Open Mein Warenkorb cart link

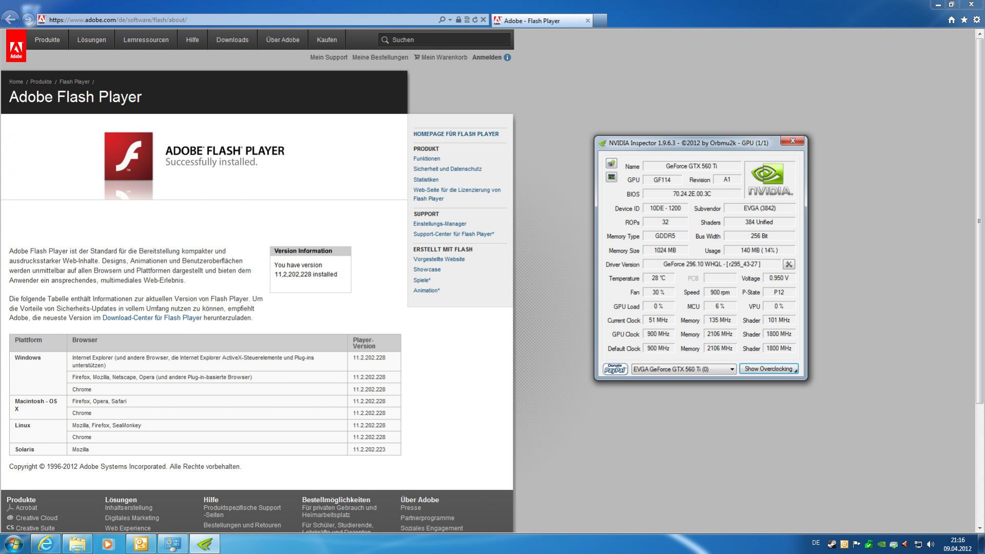(x=441, y=58)
